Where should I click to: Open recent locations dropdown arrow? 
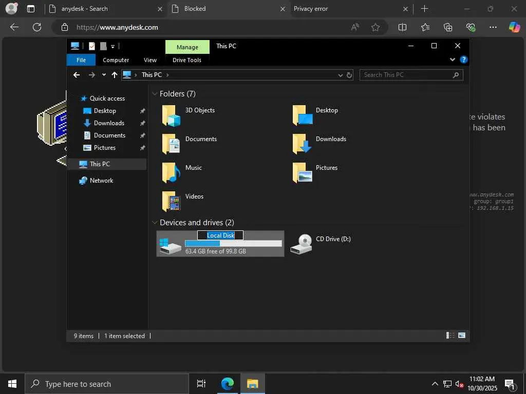(x=104, y=75)
